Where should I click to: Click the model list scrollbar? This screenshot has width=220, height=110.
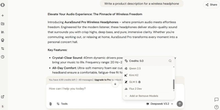click(174, 84)
